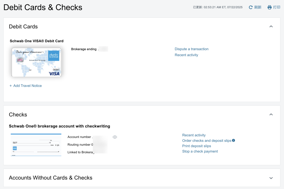Select the Add Travel Notice link

point(27,86)
